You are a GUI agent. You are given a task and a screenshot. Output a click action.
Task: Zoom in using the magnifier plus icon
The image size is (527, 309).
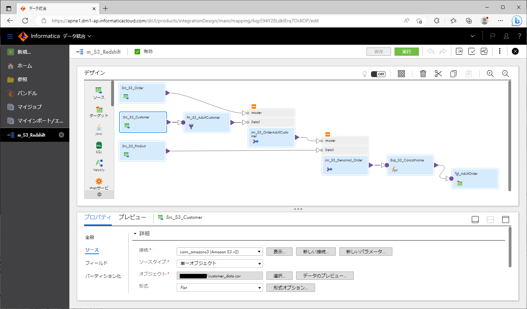click(x=490, y=73)
